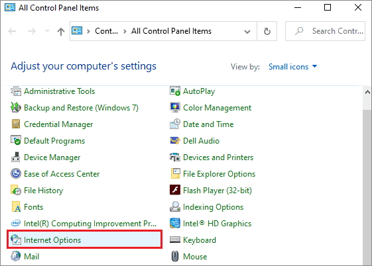Click the Backup and Restore icon

(x=16, y=108)
